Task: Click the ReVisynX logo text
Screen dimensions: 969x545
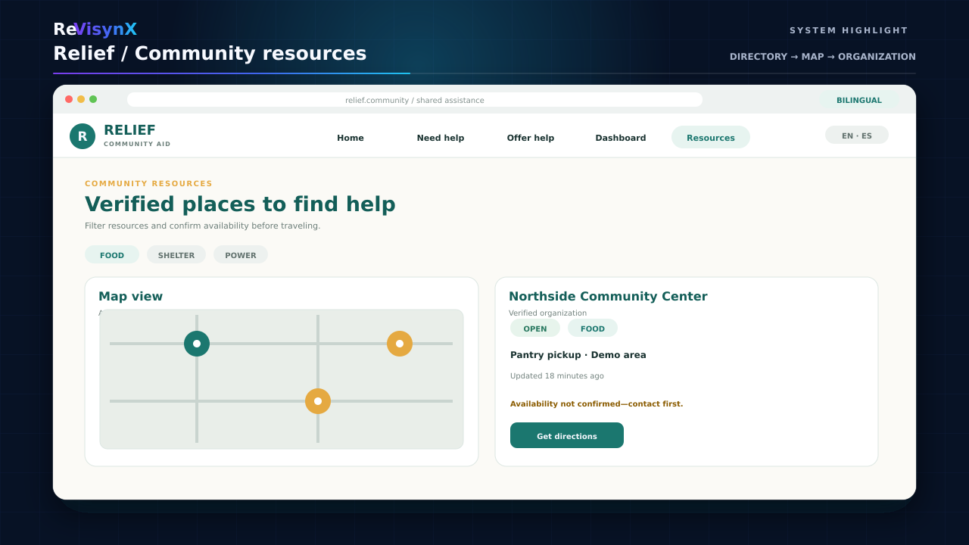Action: click(95, 30)
